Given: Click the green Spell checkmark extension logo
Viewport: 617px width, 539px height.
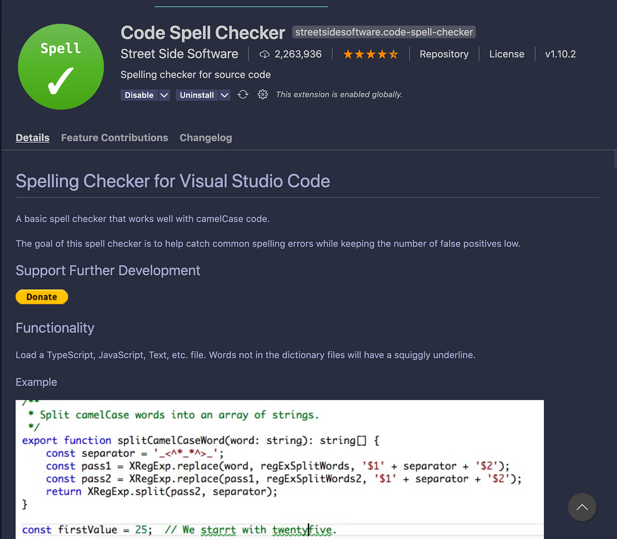Looking at the screenshot, I should pos(61,67).
